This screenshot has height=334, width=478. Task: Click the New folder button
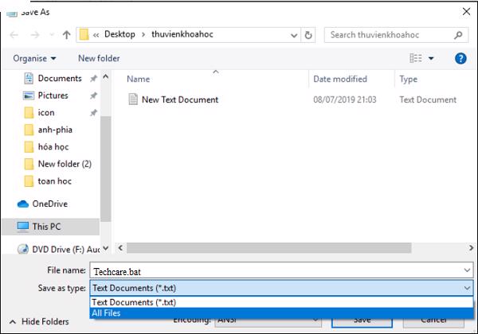99,58
